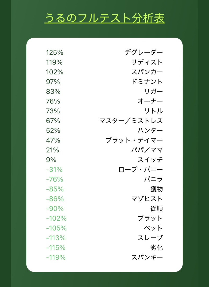Image resolution: width=209 pixels, height=287 pixels.
Task: Click the スパンカー result label
Action: point(147,72)
